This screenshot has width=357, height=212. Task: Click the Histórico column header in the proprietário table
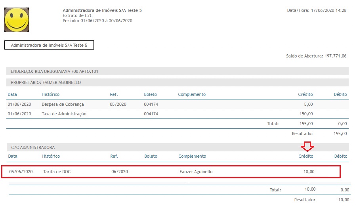coord(51,94)
